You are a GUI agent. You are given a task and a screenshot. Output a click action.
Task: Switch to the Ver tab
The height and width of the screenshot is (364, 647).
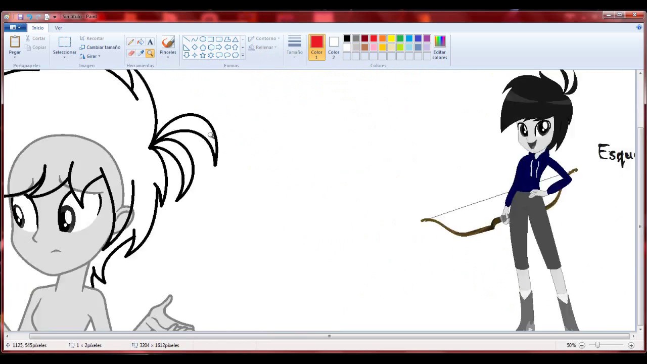(59, 28)
